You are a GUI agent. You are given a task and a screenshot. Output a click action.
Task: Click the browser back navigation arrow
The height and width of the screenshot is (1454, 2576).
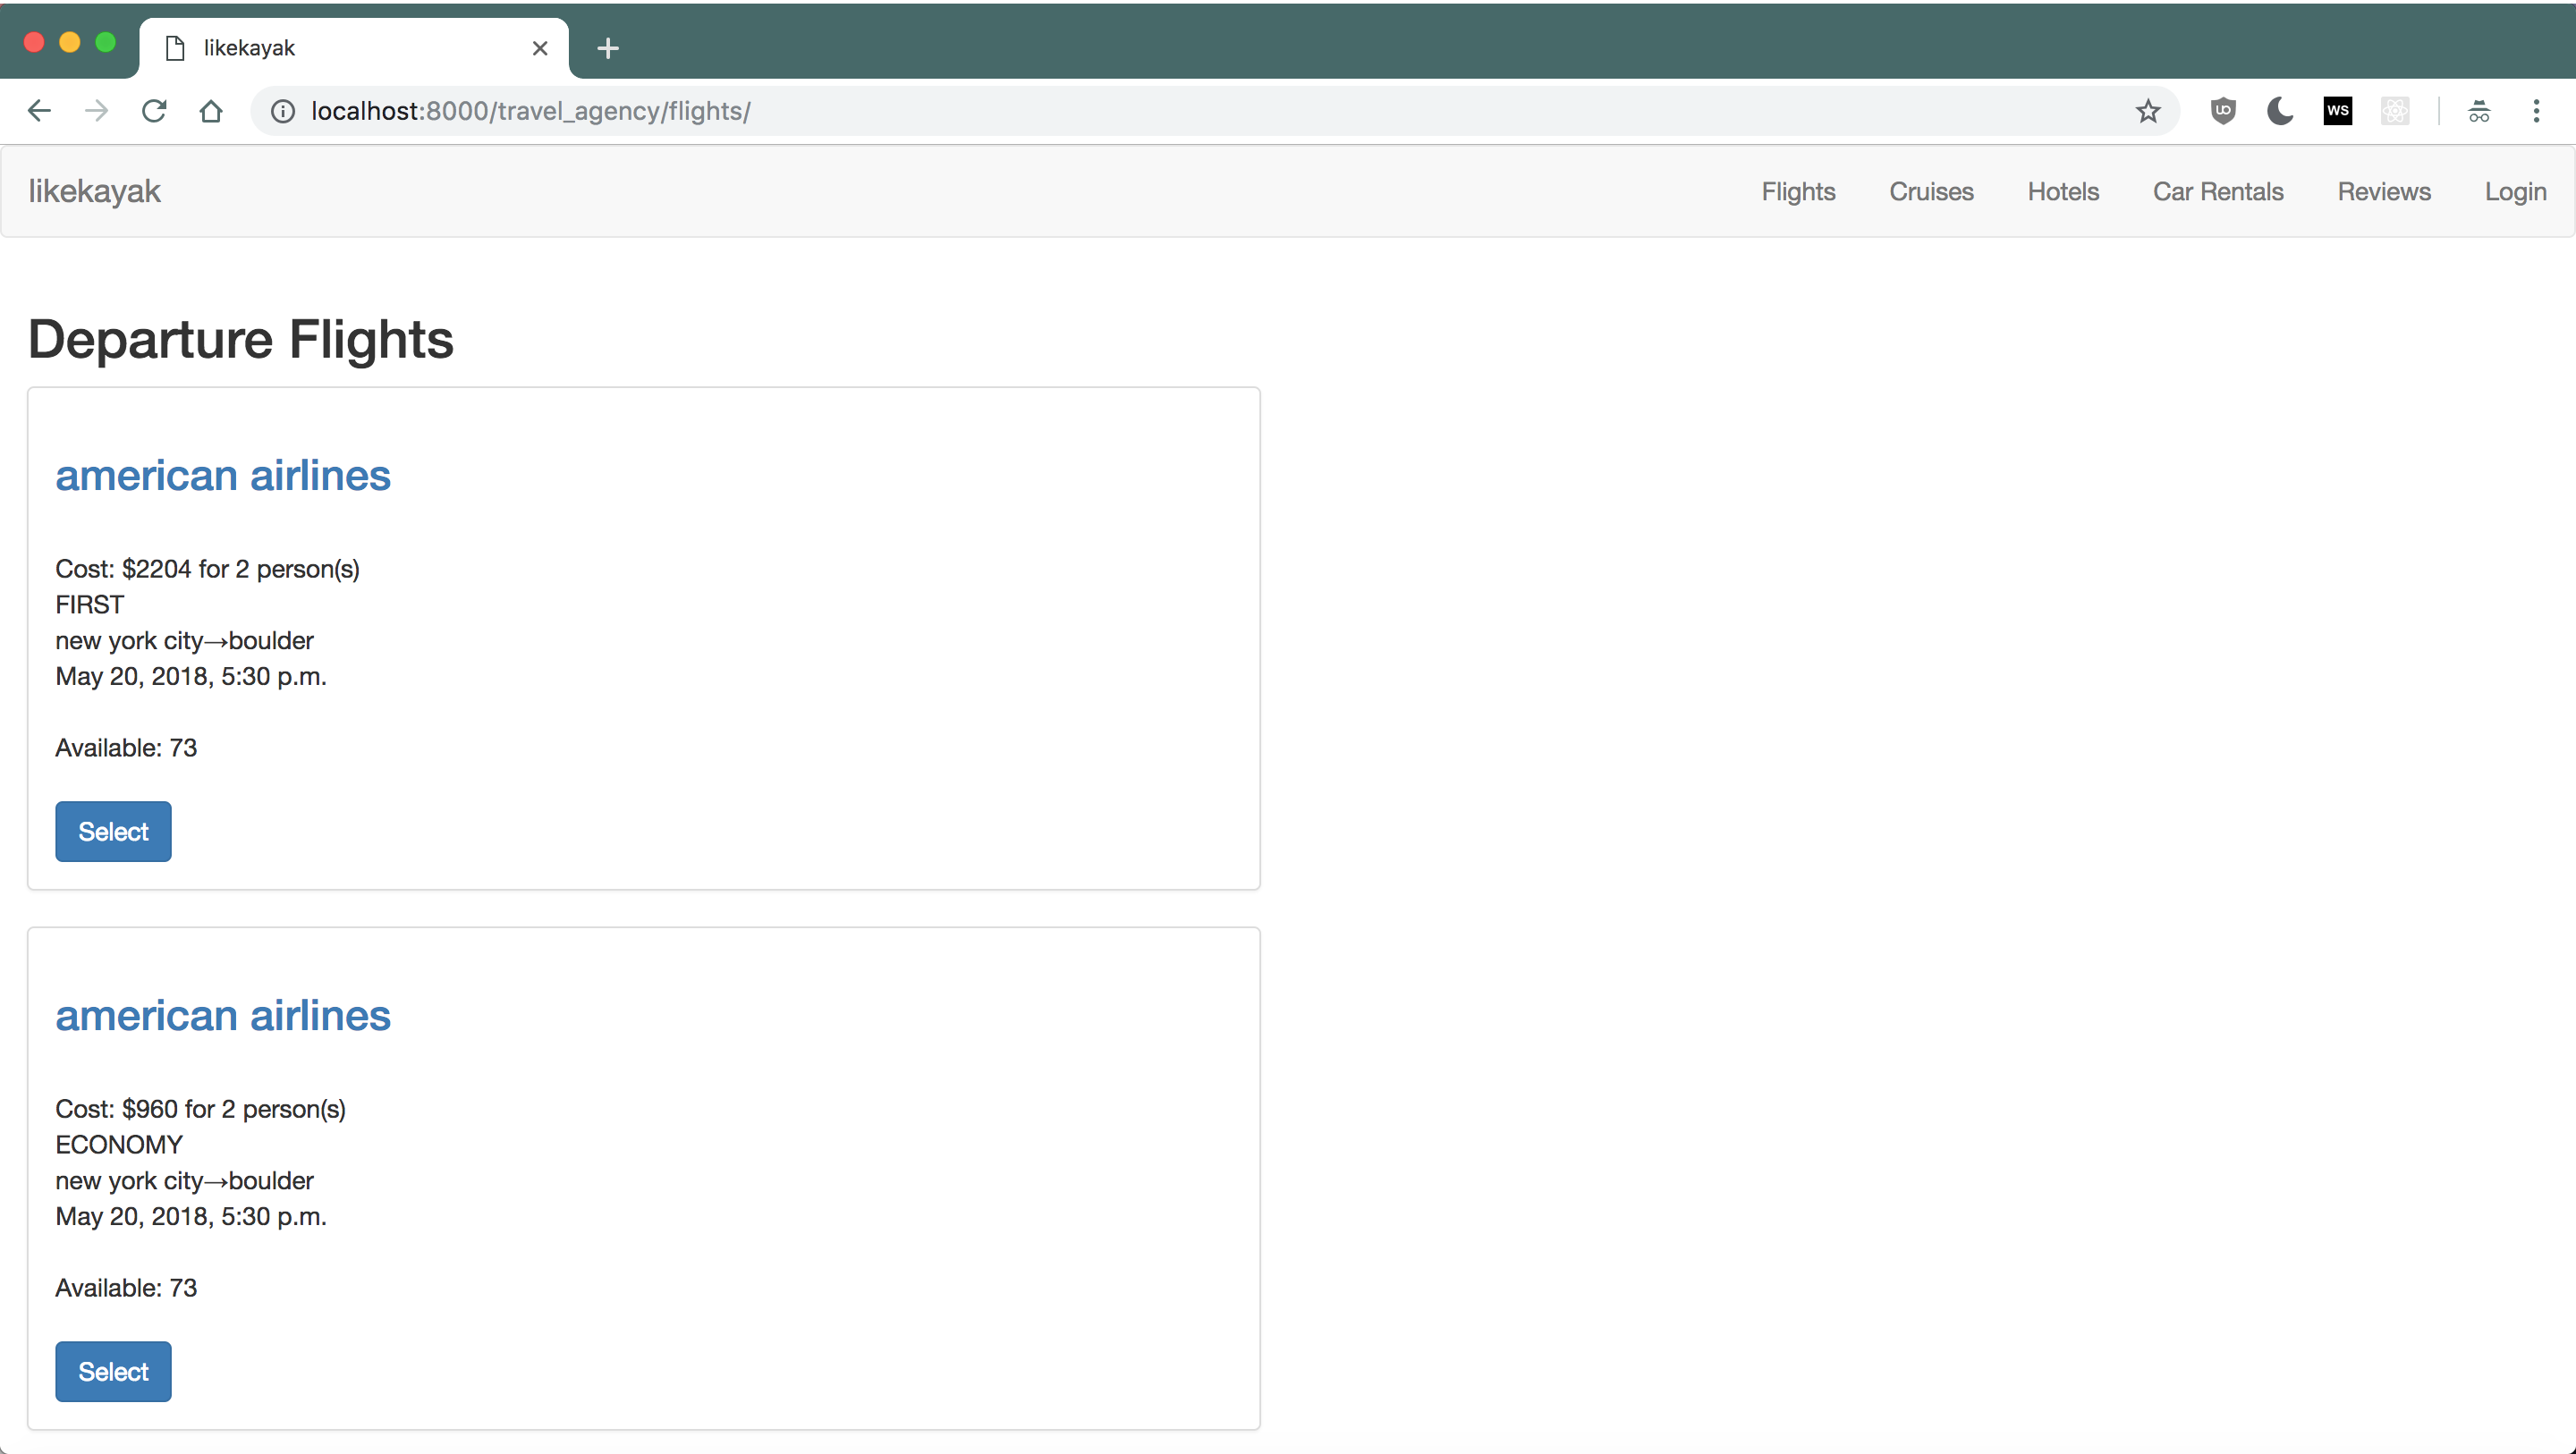tap(38, 110)
